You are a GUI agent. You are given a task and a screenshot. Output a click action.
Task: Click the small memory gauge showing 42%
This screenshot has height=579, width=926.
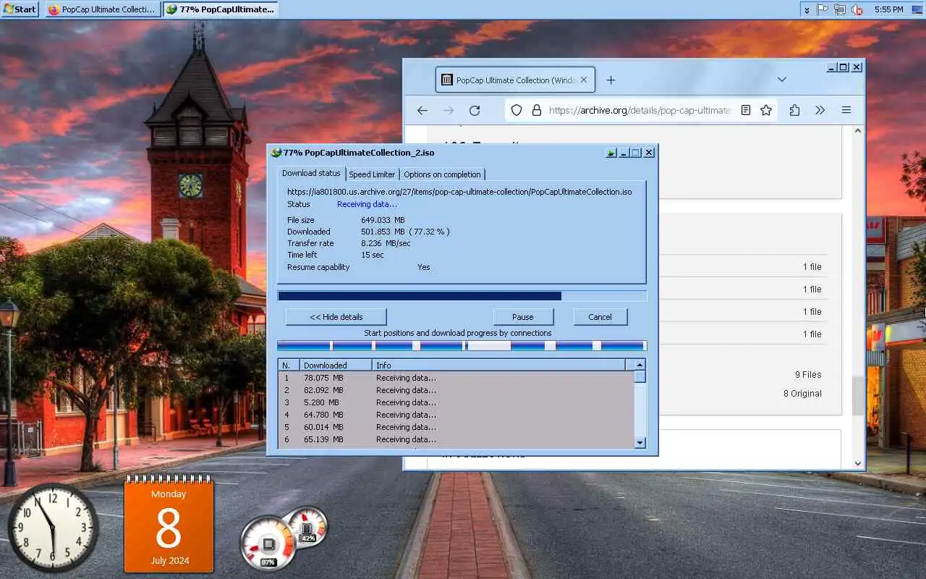[307, 526]
